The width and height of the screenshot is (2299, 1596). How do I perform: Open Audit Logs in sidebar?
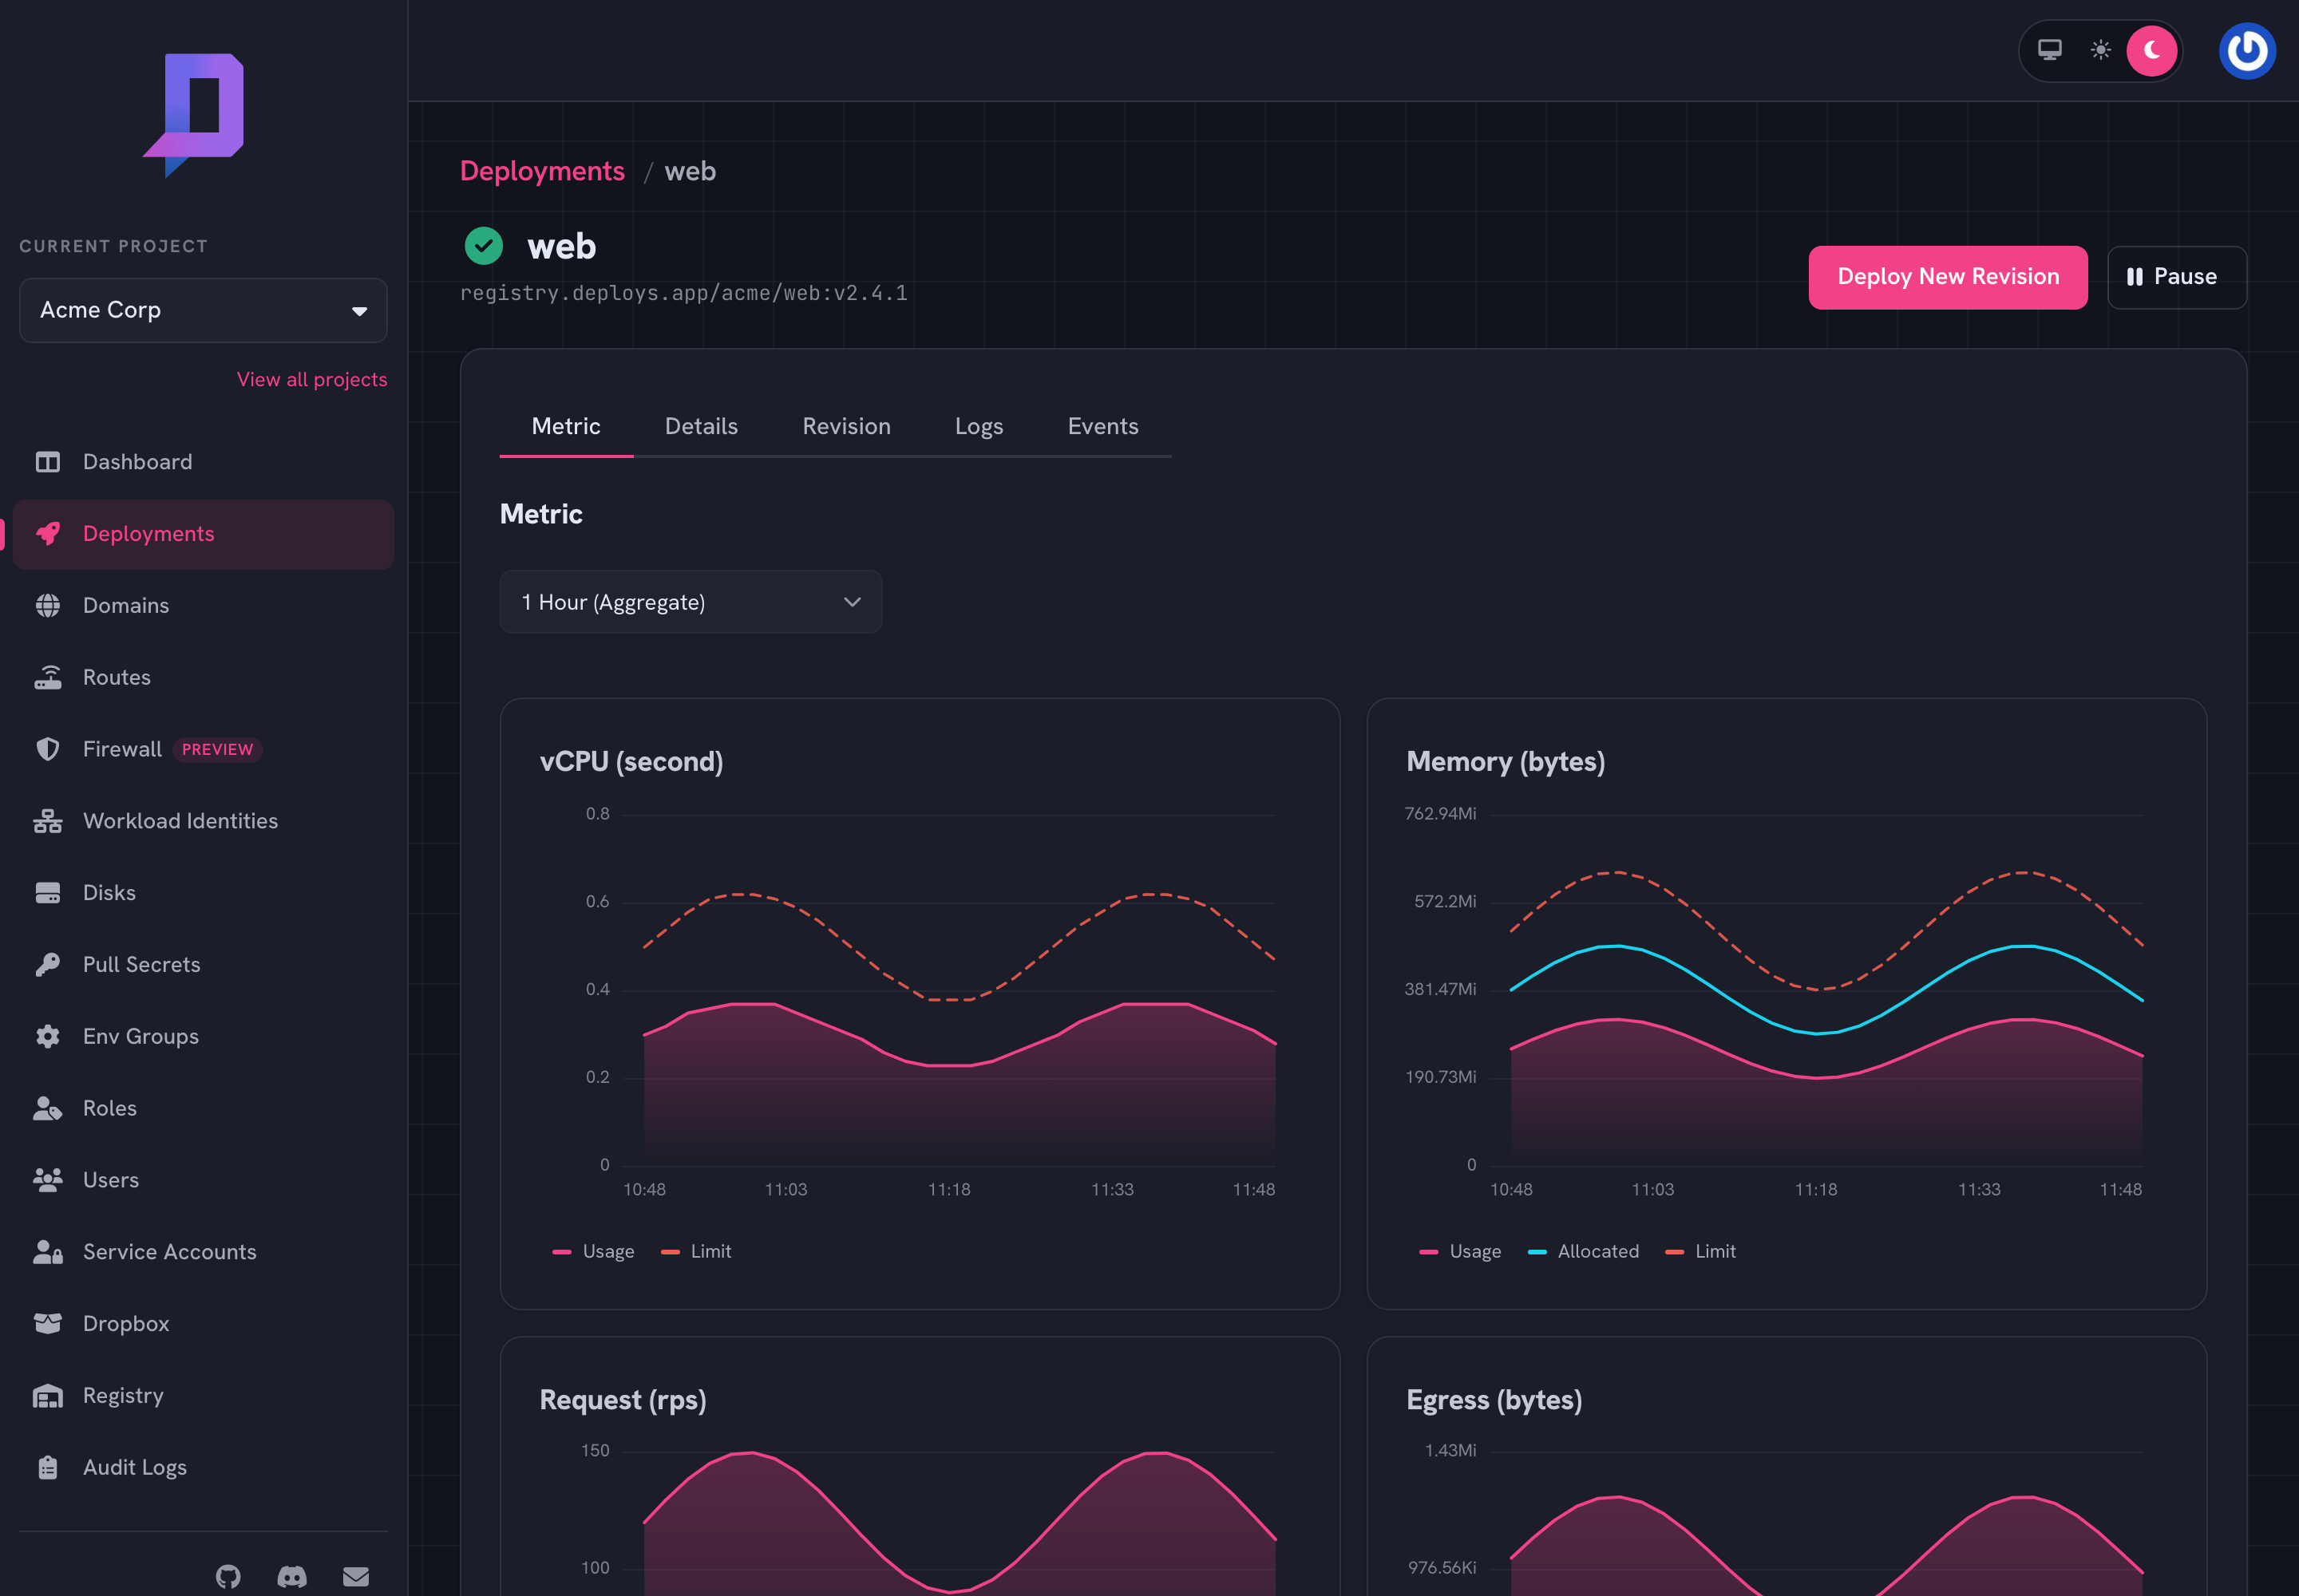tap(203, 1468)
